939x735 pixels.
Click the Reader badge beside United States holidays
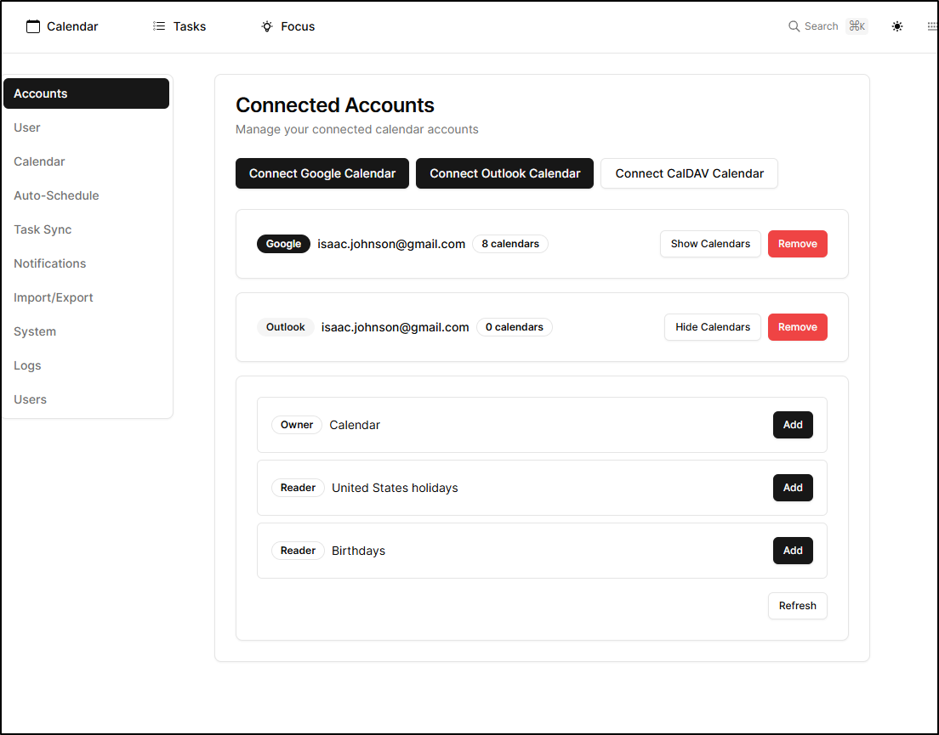coord(299,488)
